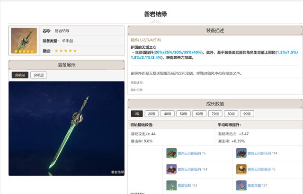Click the 平均每级提升 column header
This screenshot has width=303, height=194.
tap(229, 125)
